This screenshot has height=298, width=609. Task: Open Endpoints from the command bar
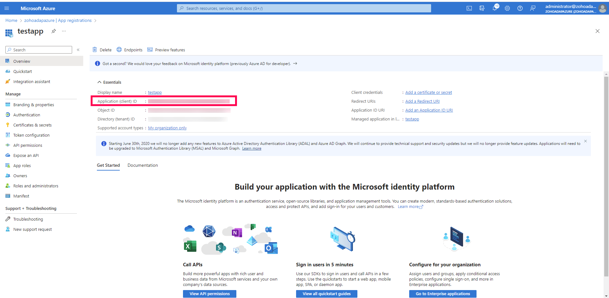[129, 49]
